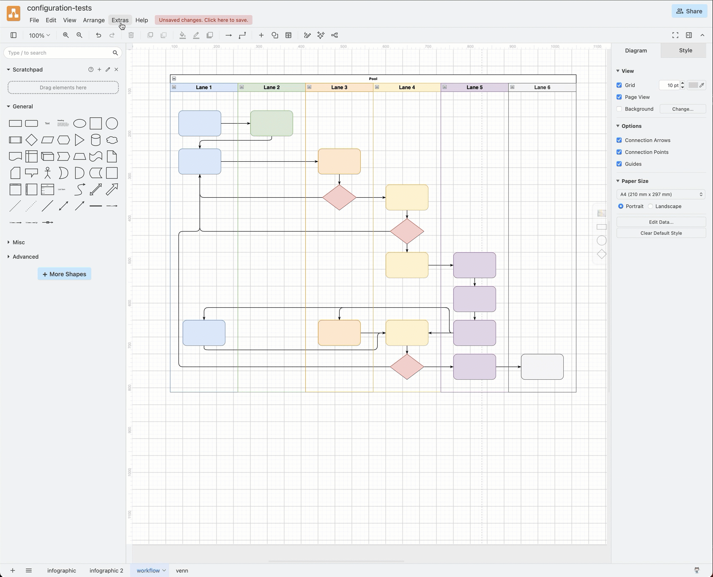Open the Waypoints connector style tool
Viewport: 713px width, 577px height.
[242, 35]
